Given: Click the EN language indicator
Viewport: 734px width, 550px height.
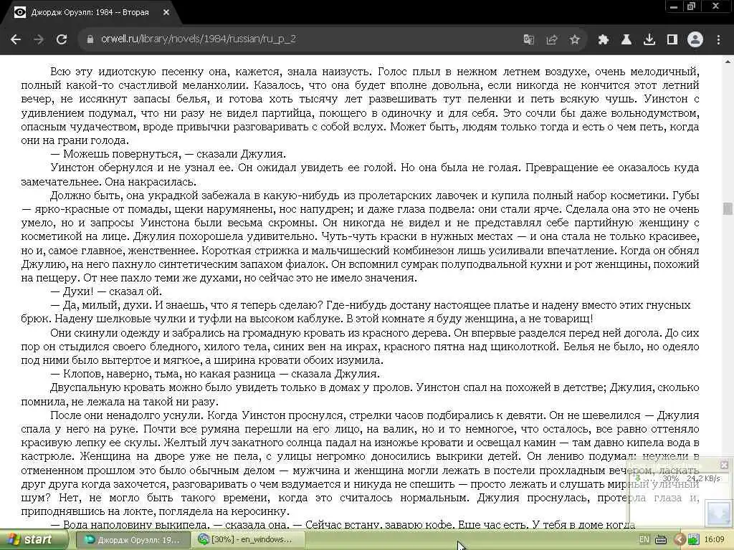Looking at the screenshot, I should 644,540.
